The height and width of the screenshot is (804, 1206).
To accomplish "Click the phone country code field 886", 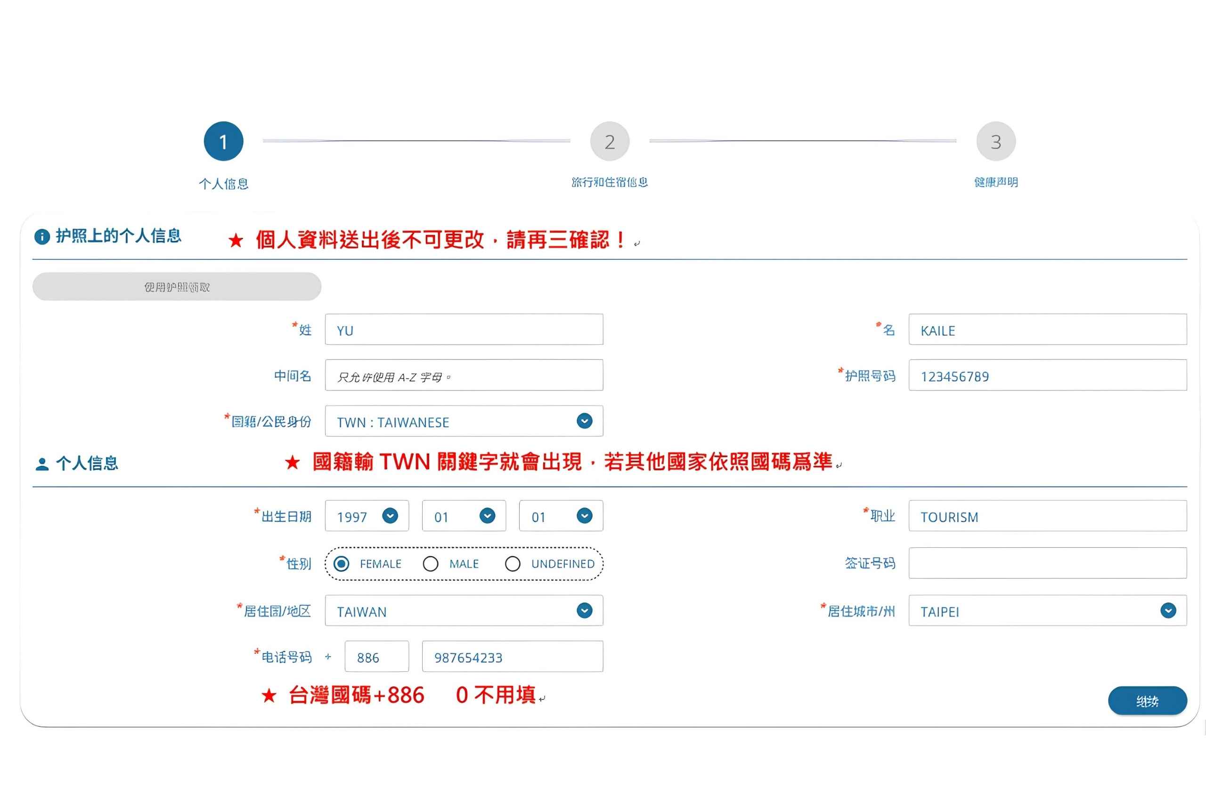I will pos(377,656).
